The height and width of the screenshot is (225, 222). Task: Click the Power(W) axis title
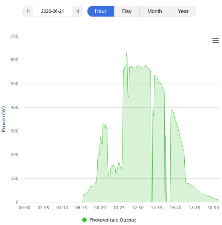click(3, 119)
